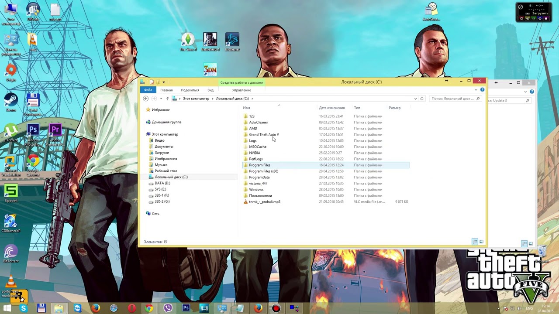Open the Видео folder in sidebar
Screen dimensions: 559x314
tap(159, 140)
